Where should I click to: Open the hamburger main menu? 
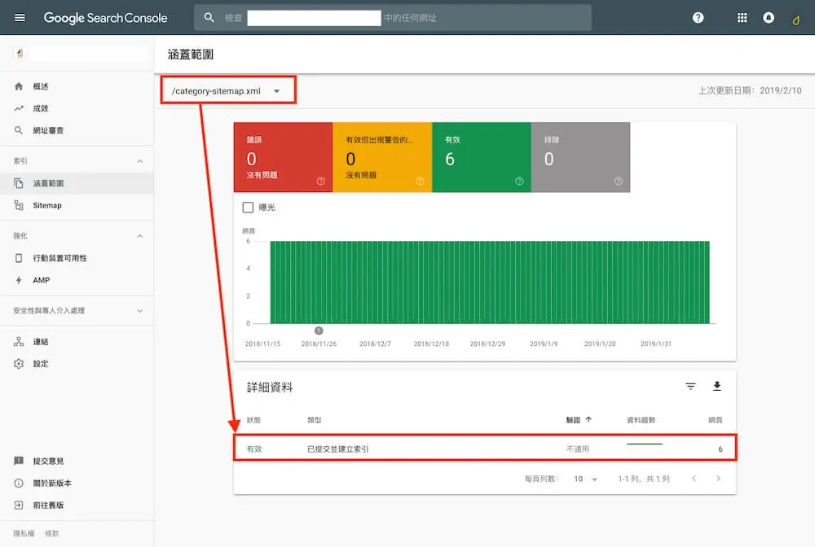pyautogui.click(x=20, y=18)
